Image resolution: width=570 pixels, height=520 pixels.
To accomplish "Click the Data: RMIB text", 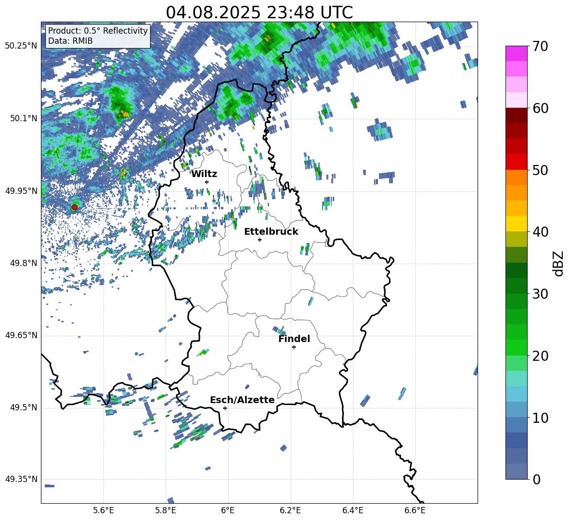I will tap(70, 41).
